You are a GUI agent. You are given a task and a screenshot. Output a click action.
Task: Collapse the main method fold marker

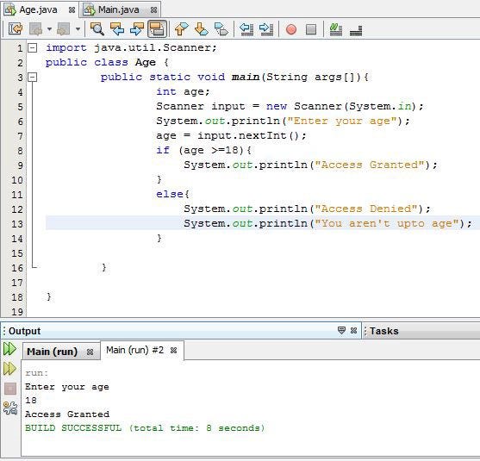[x=33, y=77]
